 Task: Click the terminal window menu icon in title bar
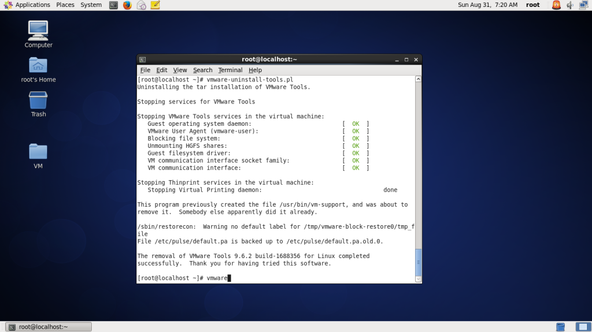142,59
